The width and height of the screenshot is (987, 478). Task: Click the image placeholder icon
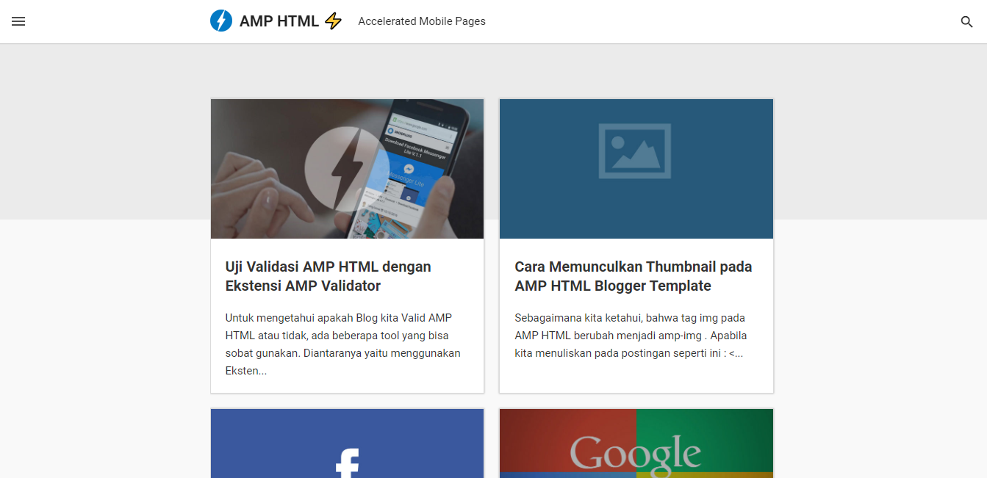tap(634, 151)
